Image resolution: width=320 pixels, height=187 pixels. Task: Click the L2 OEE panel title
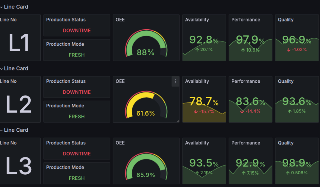coord(120,81)
